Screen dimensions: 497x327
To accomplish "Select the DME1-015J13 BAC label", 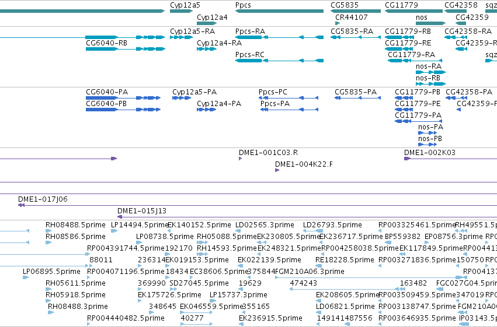I will click(142, 211).
